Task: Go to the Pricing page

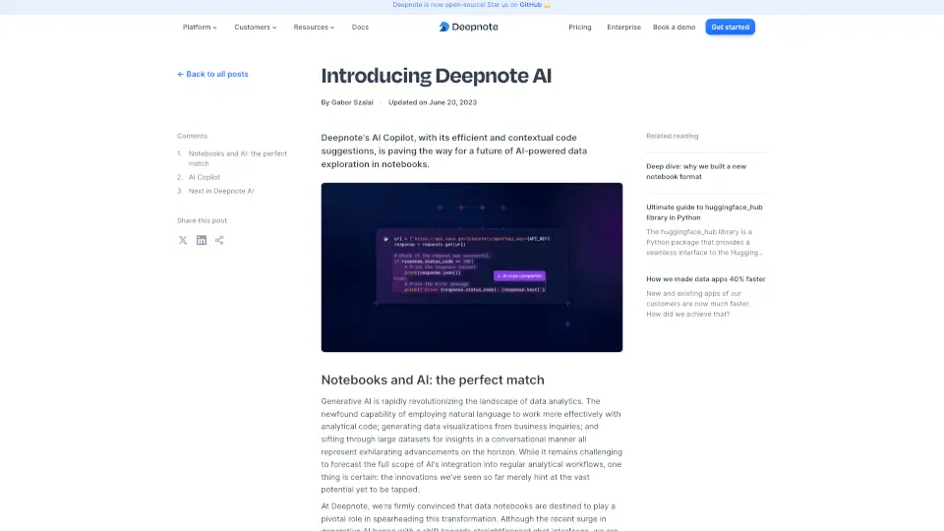Action: (580, 28)
